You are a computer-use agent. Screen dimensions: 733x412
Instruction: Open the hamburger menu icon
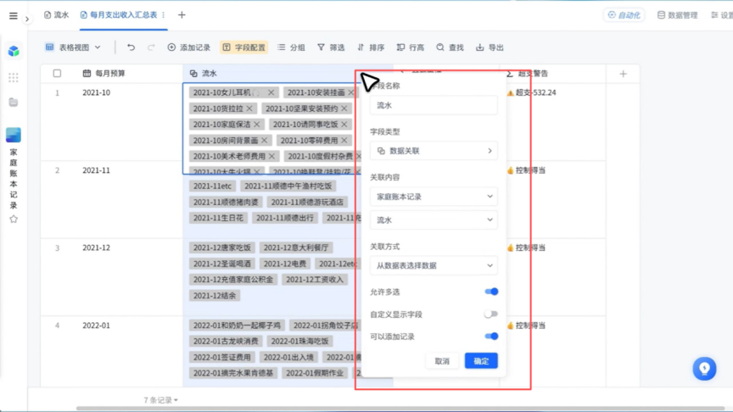(x=13, y=16)
